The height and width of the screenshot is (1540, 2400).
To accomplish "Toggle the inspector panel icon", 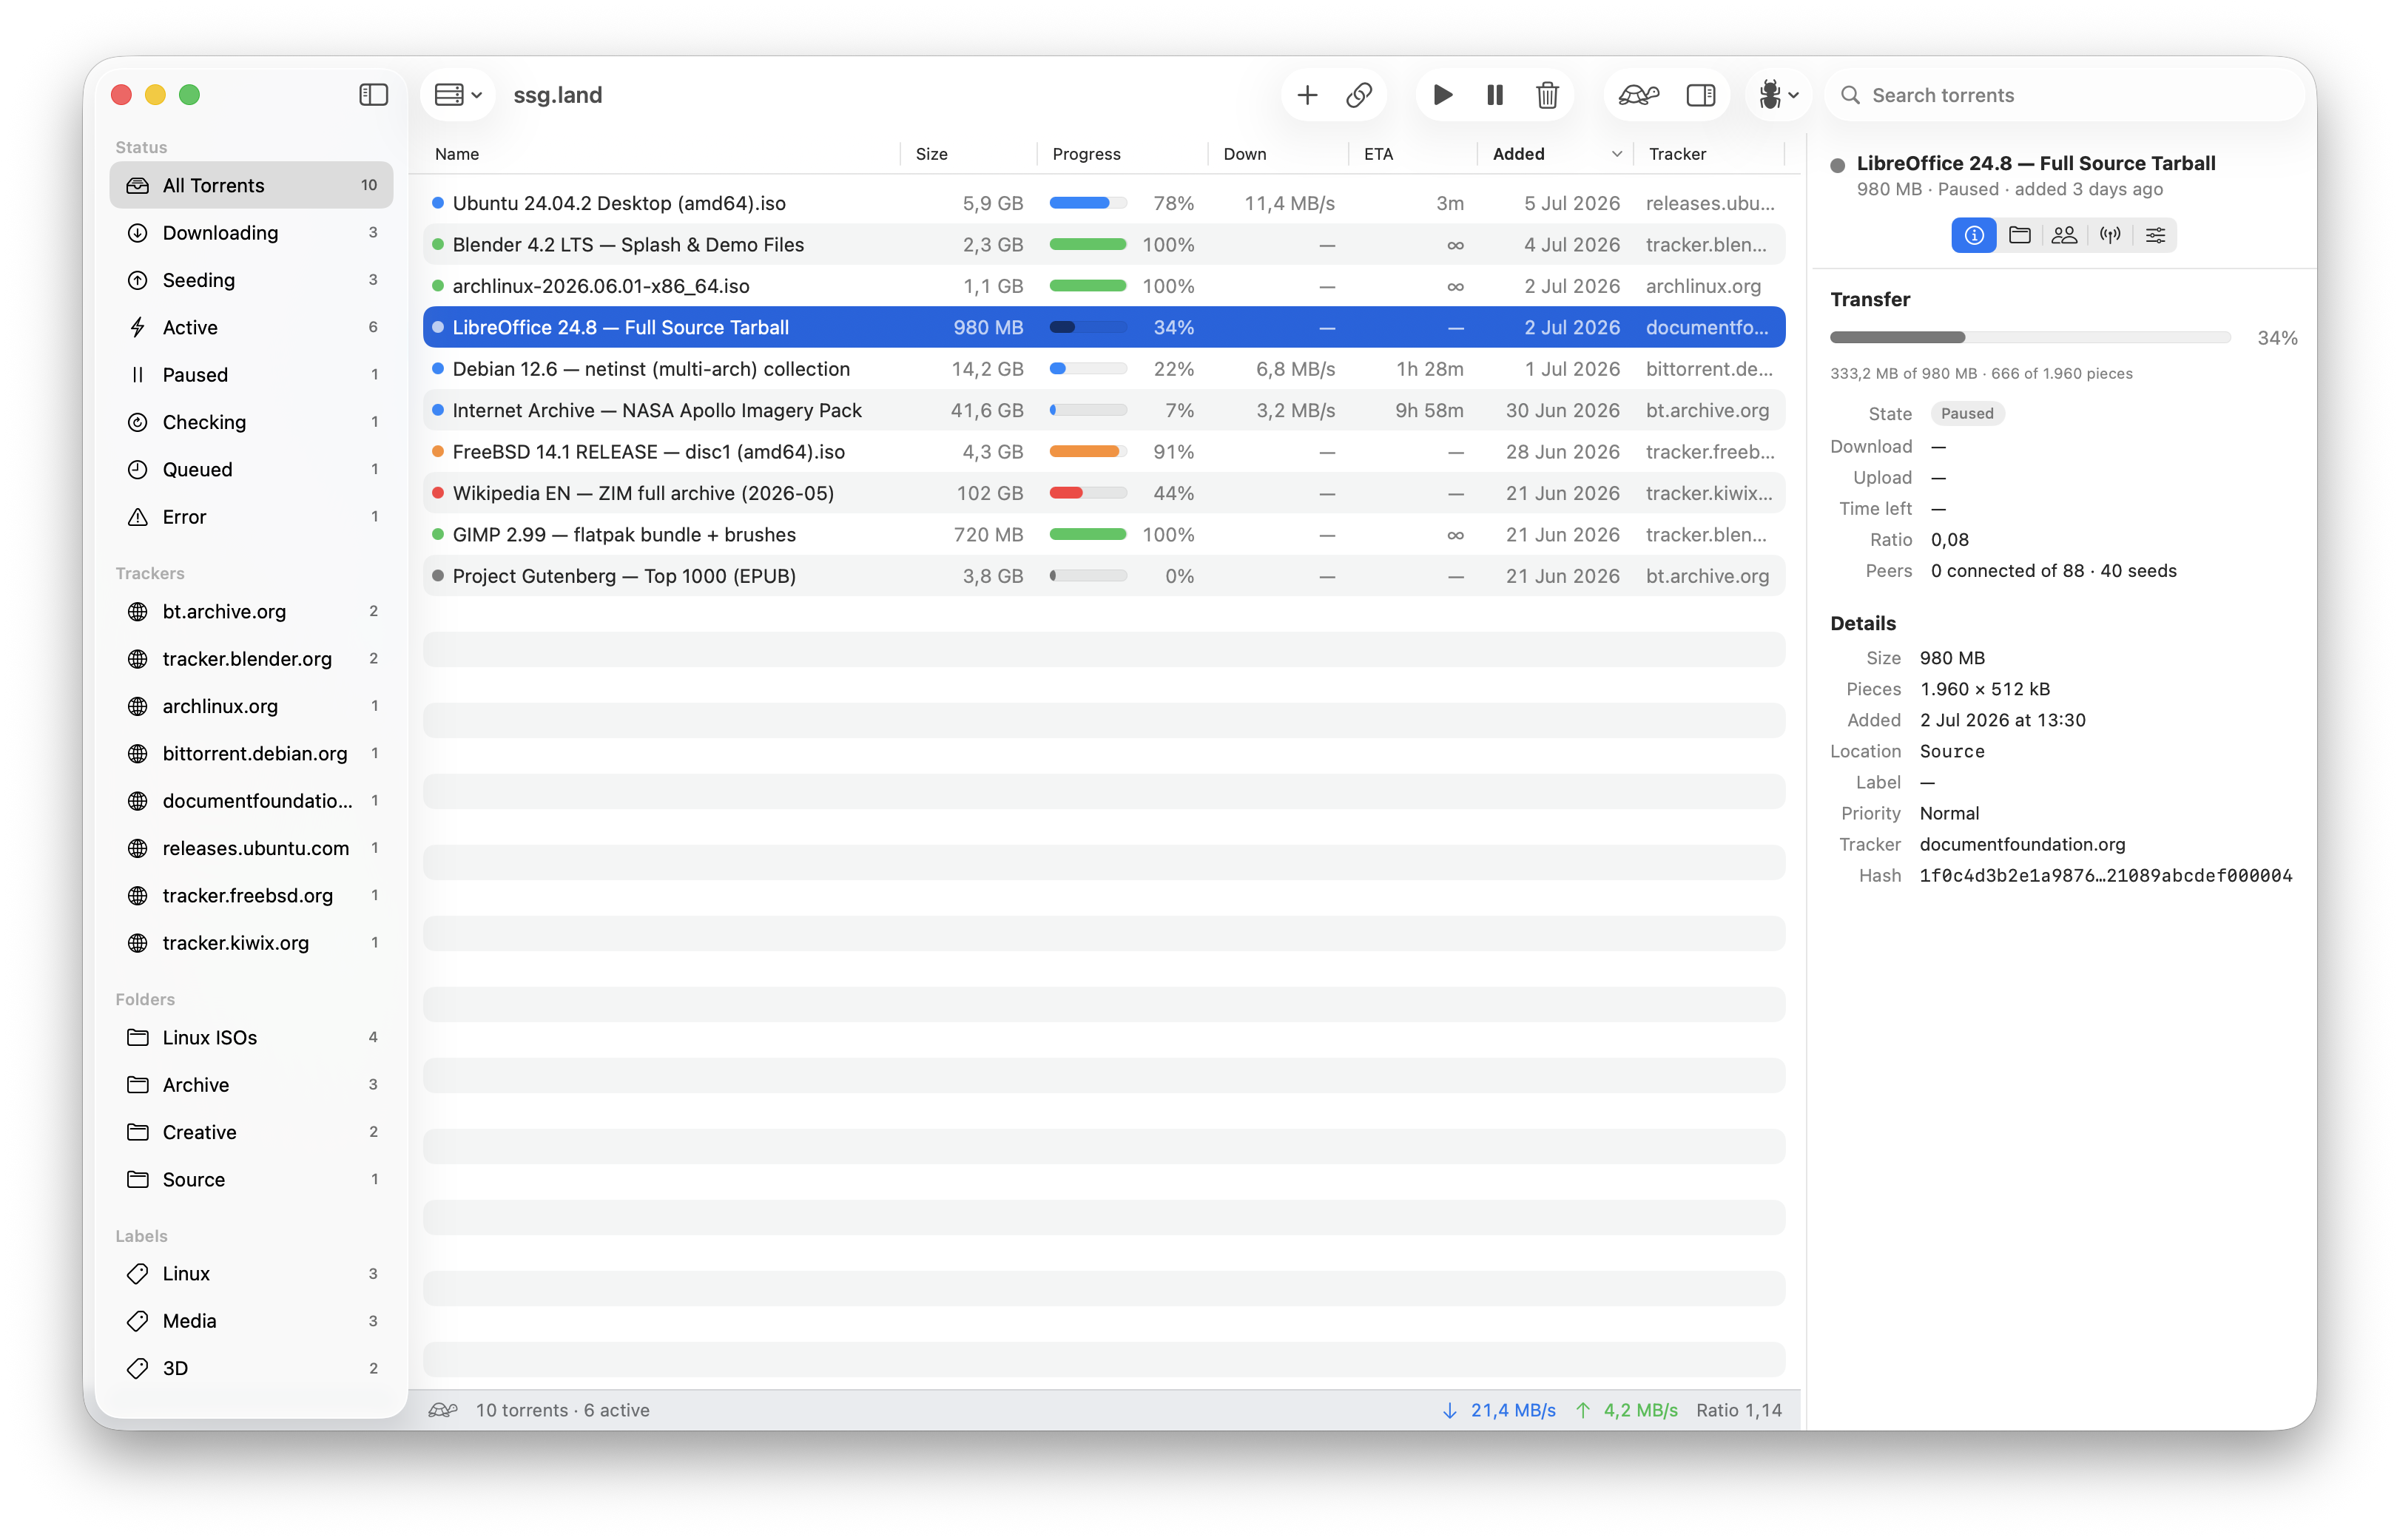I will tap(1700, 95).
